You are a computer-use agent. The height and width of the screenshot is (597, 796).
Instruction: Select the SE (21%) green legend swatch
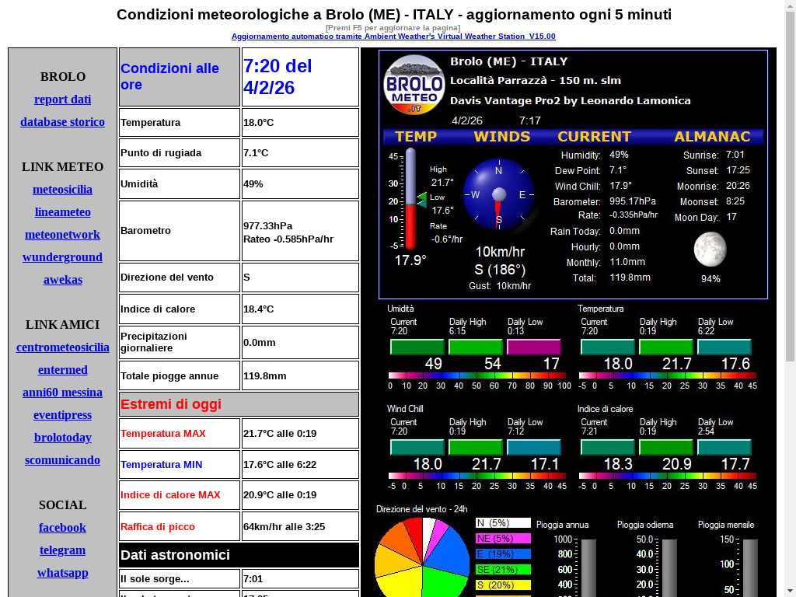click(503, 570)
